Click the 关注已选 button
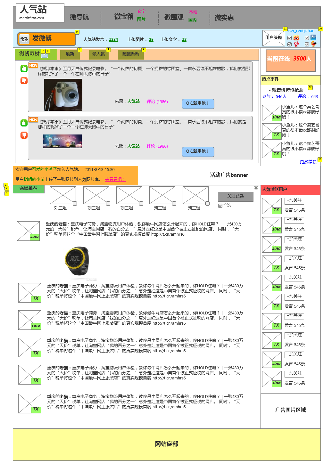 click(x=236, y=196)
